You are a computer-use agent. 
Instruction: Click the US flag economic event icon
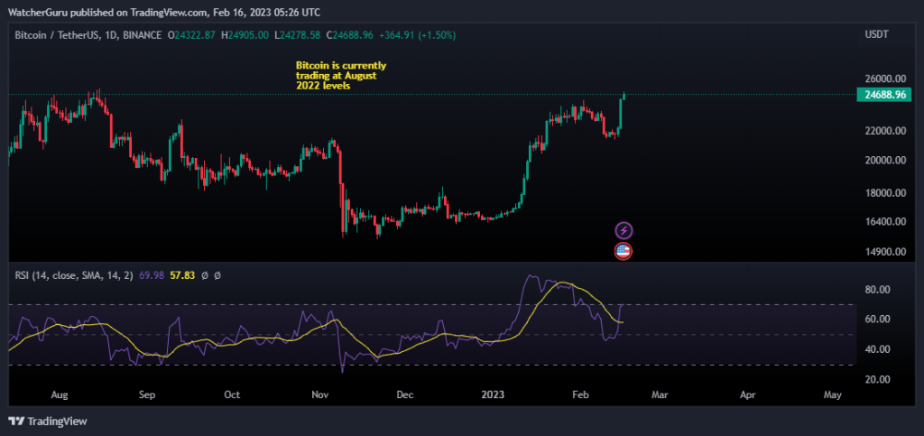tap(624, 252)
